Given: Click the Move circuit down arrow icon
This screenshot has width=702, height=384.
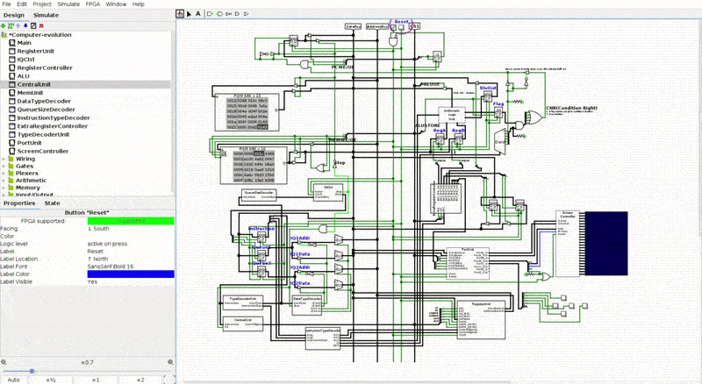Looking at the screenshot, I should pos(25,25).
